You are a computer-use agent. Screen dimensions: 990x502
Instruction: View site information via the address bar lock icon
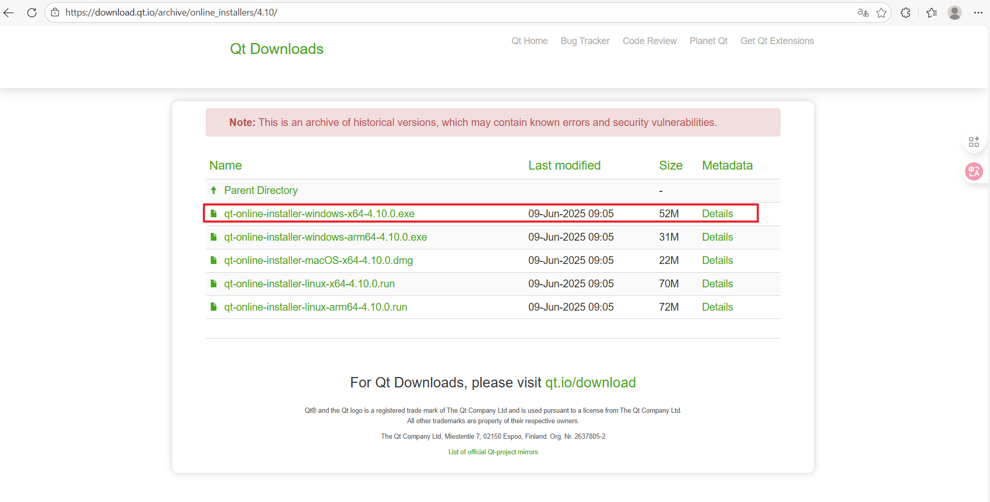pos(55,12)
